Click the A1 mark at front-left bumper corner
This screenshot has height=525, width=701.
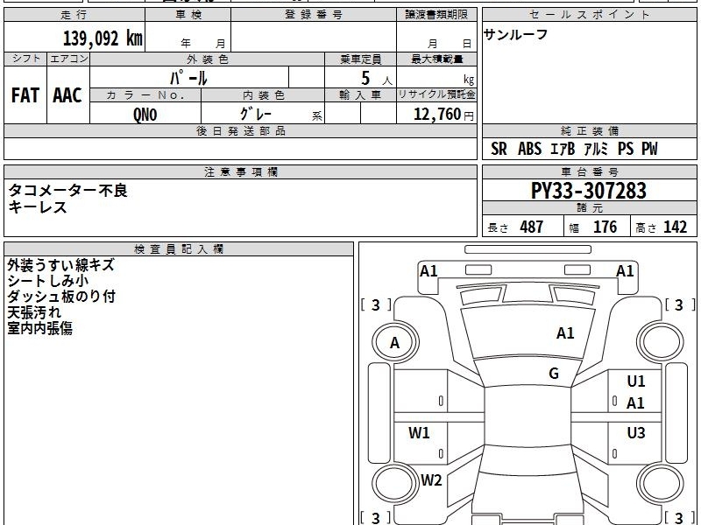[428, 271]
